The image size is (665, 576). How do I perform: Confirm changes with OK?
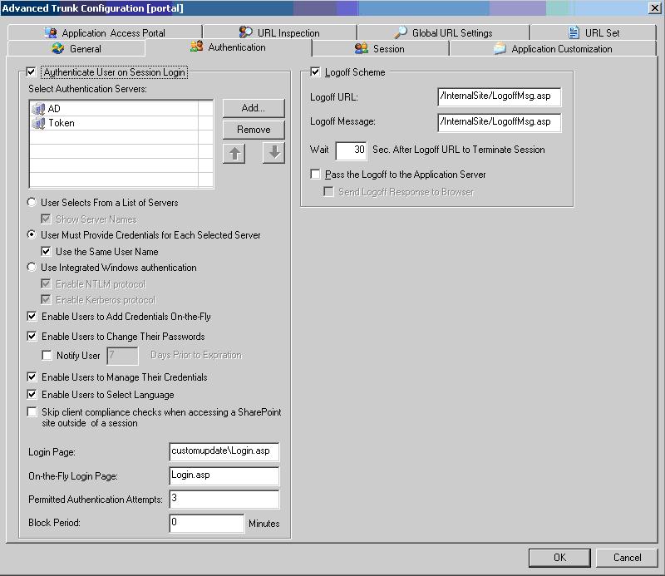[559, 558]
